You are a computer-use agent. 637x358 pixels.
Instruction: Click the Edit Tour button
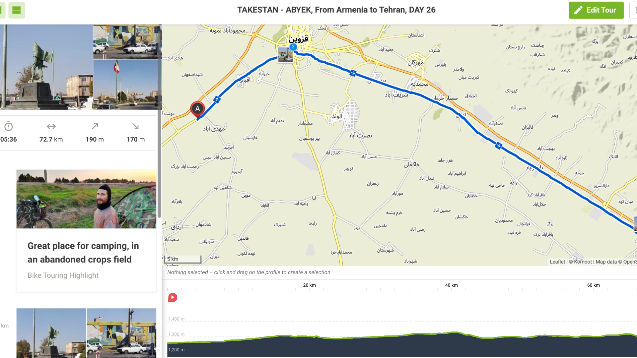[596, 10]
